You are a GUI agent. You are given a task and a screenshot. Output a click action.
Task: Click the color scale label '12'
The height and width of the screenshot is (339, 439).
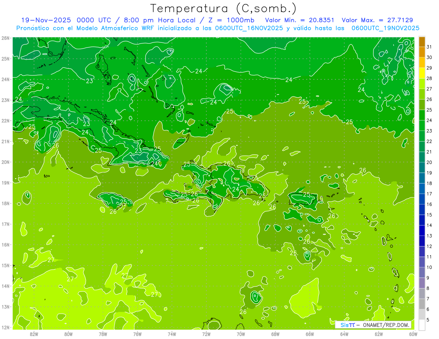point(429,246)
